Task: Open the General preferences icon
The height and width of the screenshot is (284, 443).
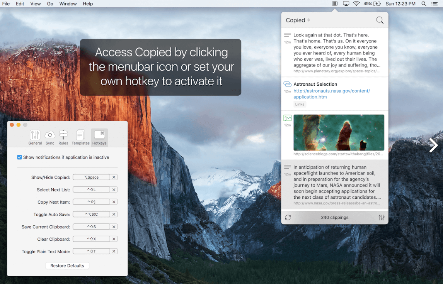Action: coord(35,137)
